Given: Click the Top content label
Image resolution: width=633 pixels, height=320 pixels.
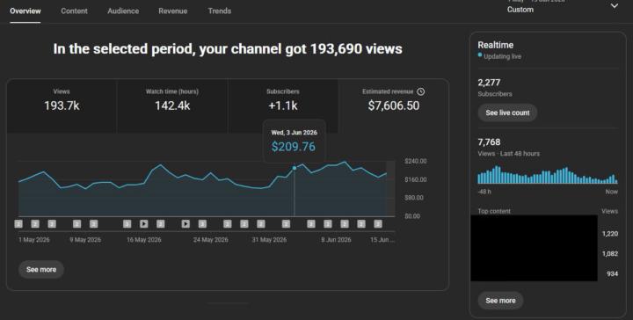Looking at the screenshot, I should 494,211.
